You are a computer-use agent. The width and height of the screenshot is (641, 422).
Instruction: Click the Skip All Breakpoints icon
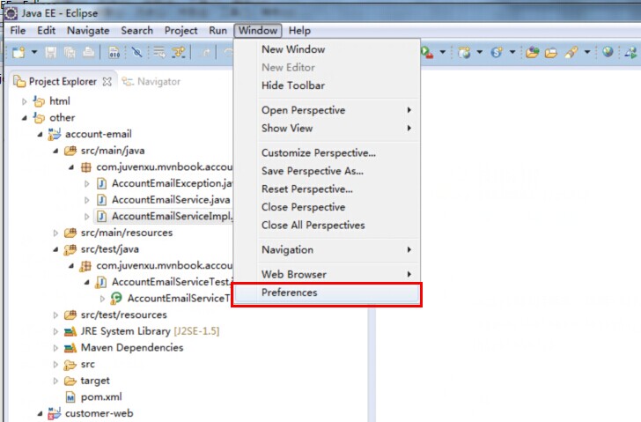(137, 52)
